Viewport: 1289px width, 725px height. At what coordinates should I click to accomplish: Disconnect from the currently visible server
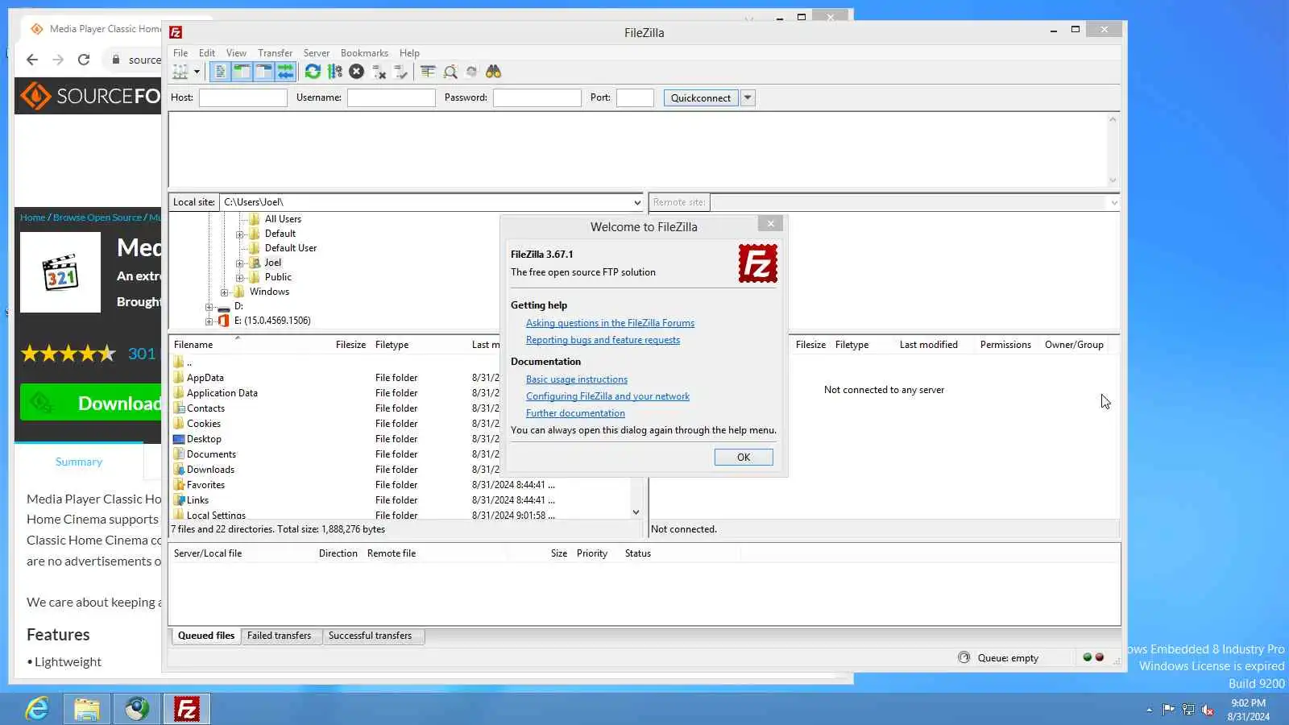[x=379, y=72]
